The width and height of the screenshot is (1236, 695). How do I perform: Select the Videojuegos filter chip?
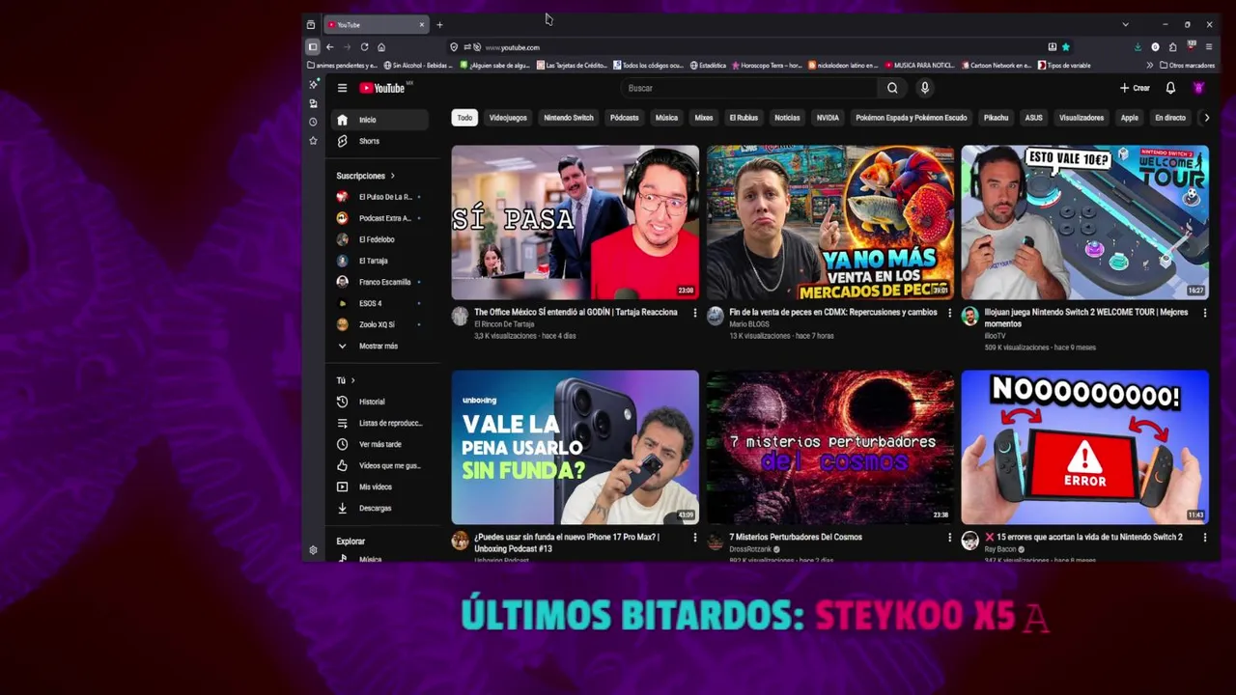[508, 118]
